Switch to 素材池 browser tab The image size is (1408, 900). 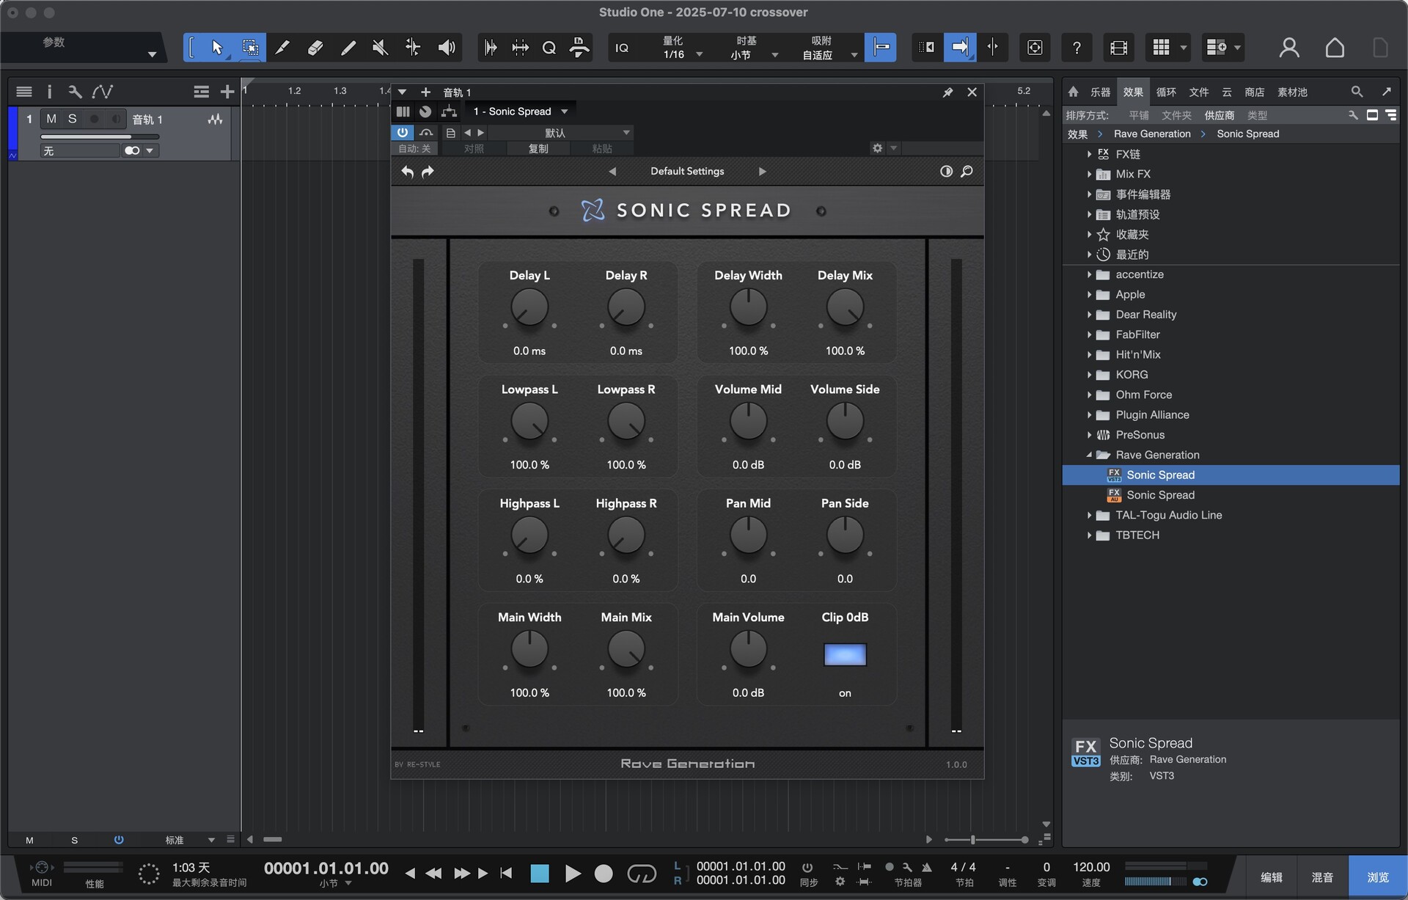[x=1292, y=92]
